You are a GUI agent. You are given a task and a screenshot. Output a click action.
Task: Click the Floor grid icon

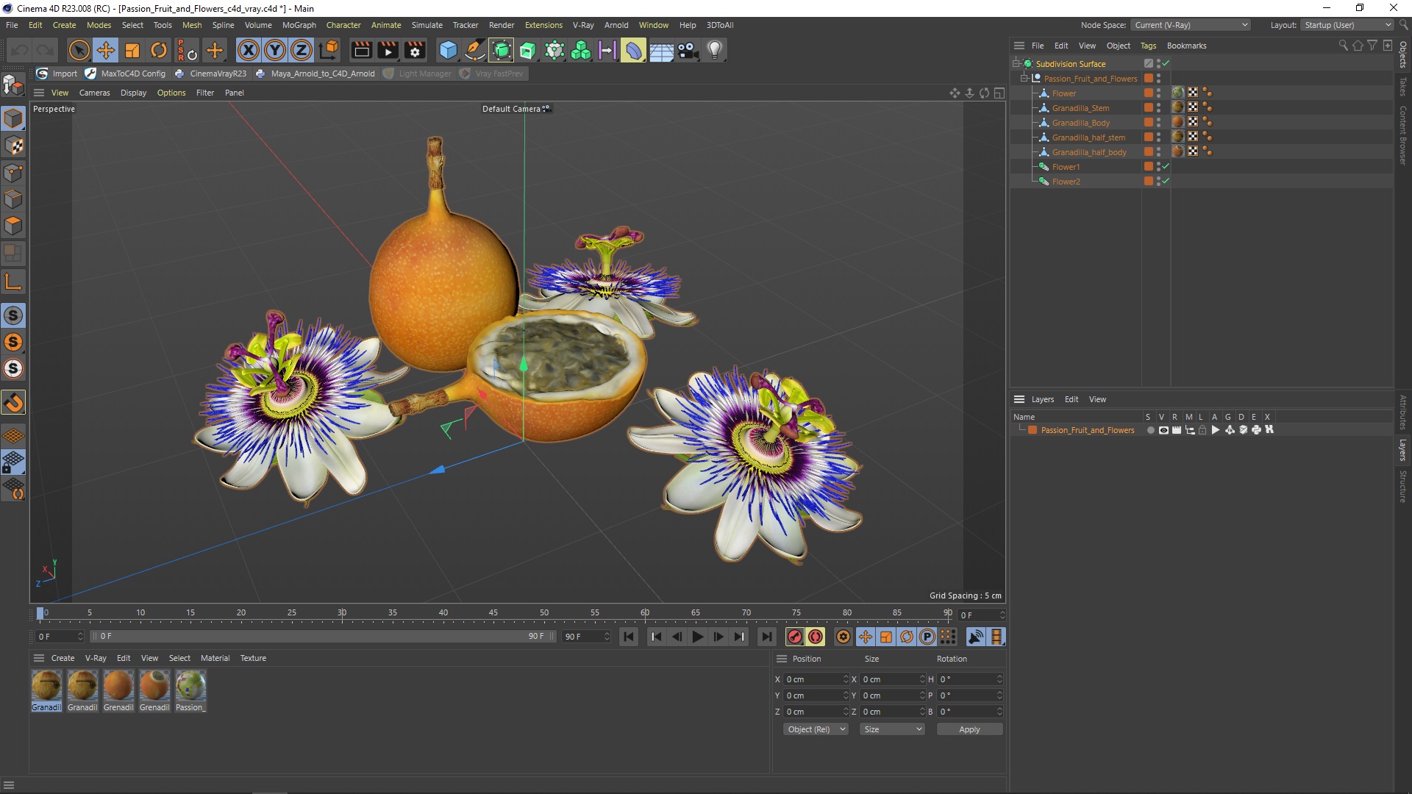[x=661, y=50]
